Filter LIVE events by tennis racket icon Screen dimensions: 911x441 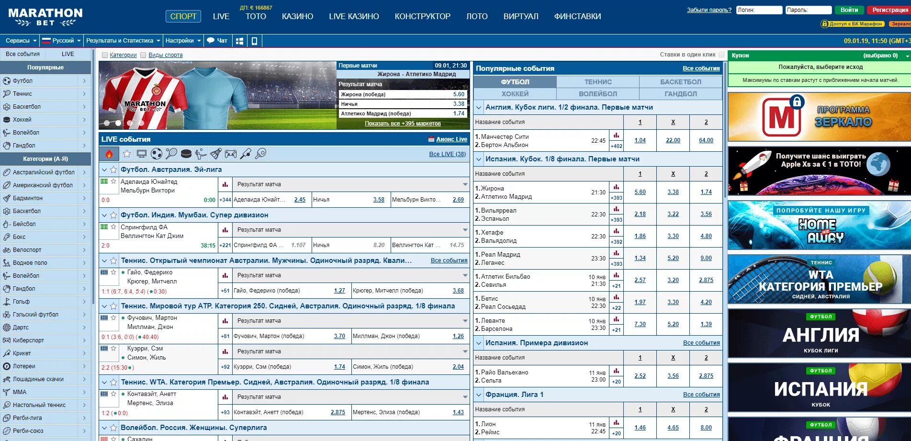tap(171, 154)
